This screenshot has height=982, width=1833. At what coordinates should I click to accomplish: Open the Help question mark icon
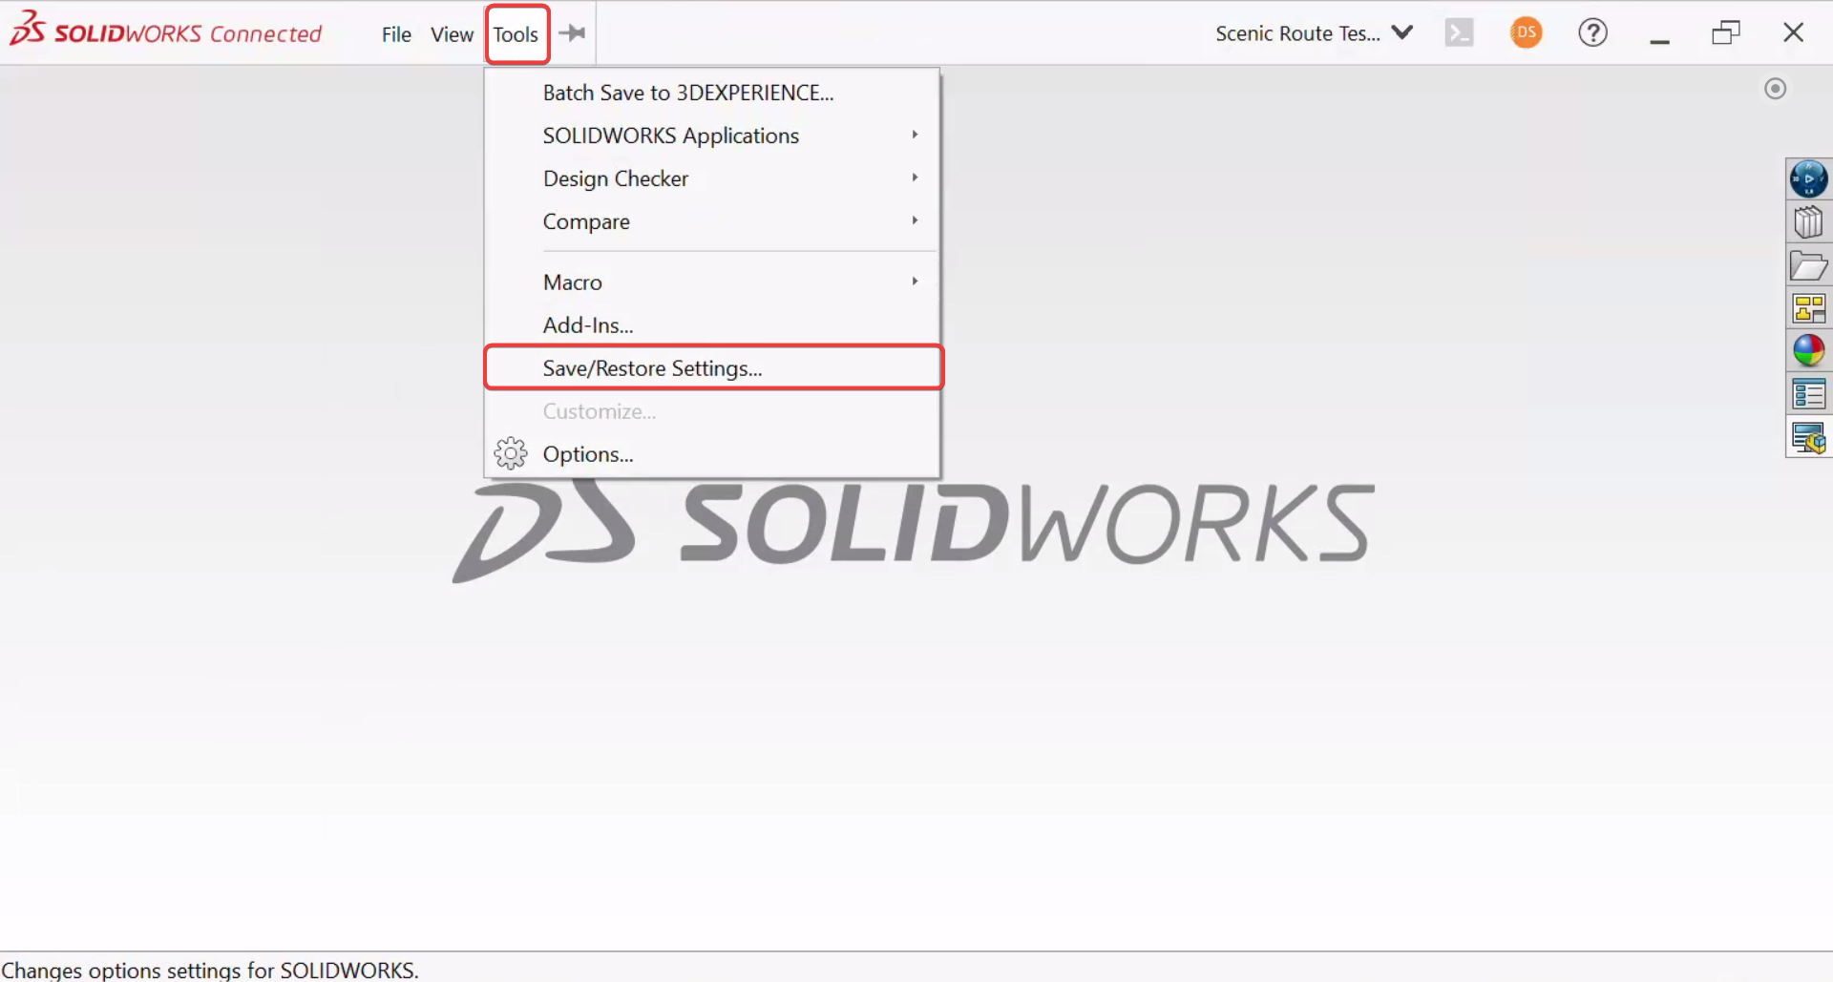point(1592,32)
